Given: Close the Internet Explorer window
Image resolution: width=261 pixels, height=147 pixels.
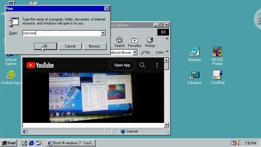Looking at the screenshot, I should 166,25.
